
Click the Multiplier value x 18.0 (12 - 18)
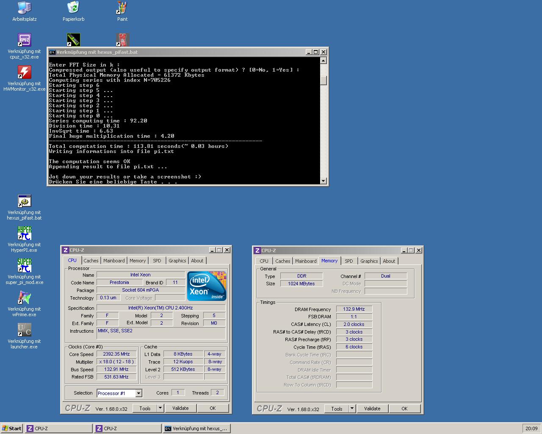116,362
